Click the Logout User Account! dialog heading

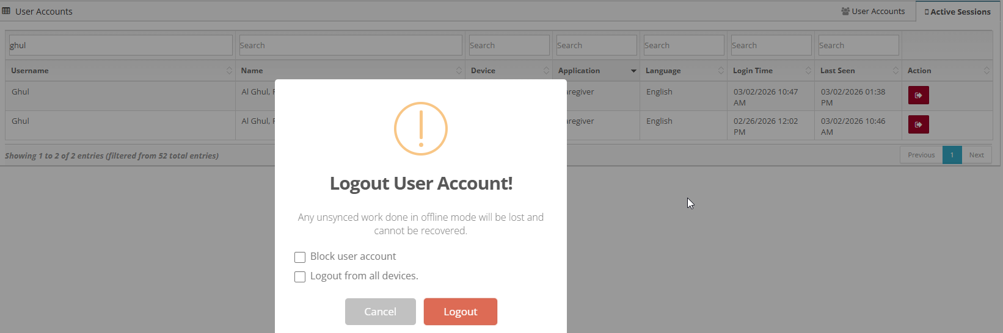coord(421,183)
